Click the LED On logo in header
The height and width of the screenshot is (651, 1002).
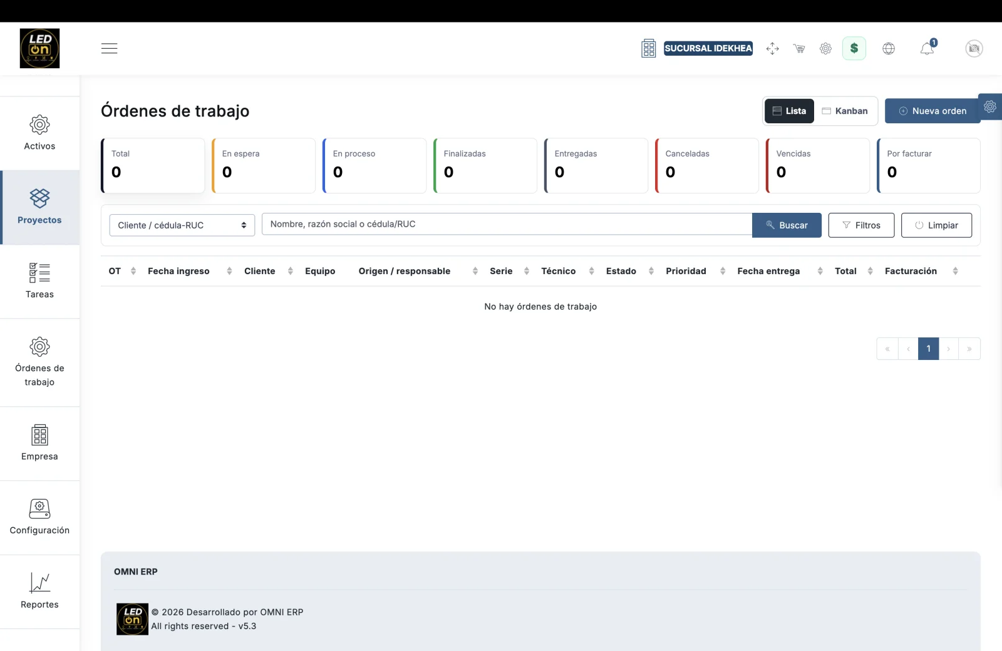(x=39, y=48)
